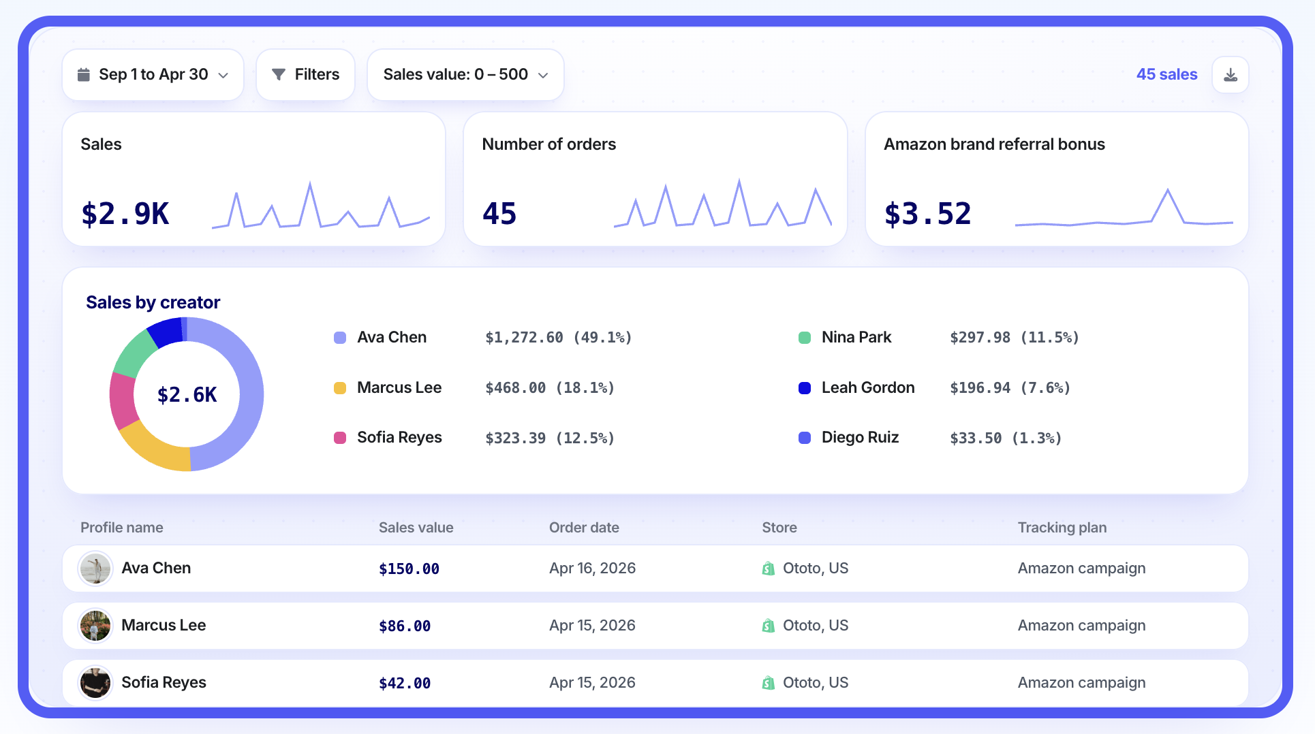The height and width of the screenshot is (734, 1315).
Task: Click Shopify store icon in Marcus Lee row
Action: (x=769, y=626)
